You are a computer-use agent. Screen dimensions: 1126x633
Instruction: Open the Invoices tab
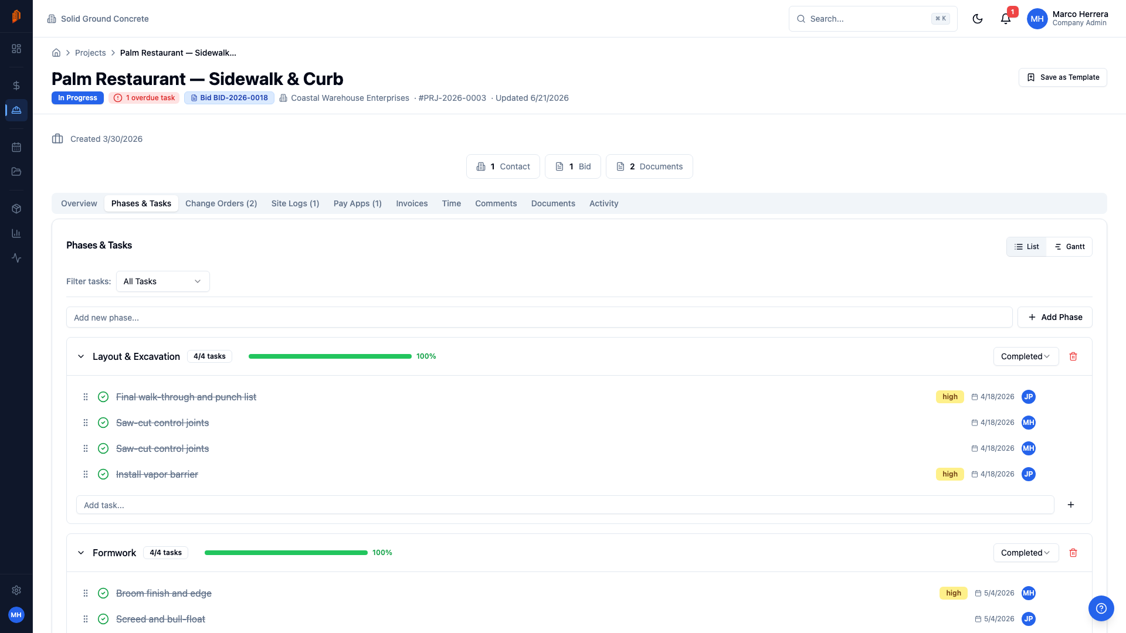pos(412,203)
